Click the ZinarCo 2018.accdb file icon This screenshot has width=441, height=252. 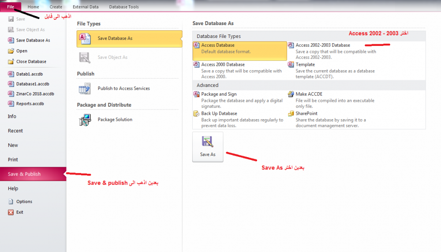tap(11, 94)
